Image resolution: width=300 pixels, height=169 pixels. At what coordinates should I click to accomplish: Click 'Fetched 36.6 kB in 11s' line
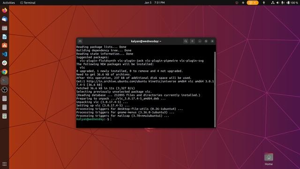(x=105, y=88)
